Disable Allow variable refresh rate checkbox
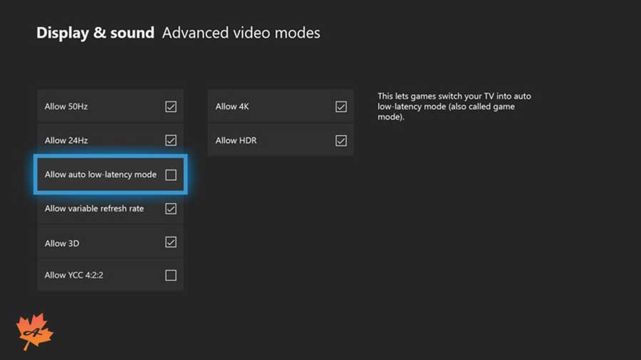 tap(171, 208)
